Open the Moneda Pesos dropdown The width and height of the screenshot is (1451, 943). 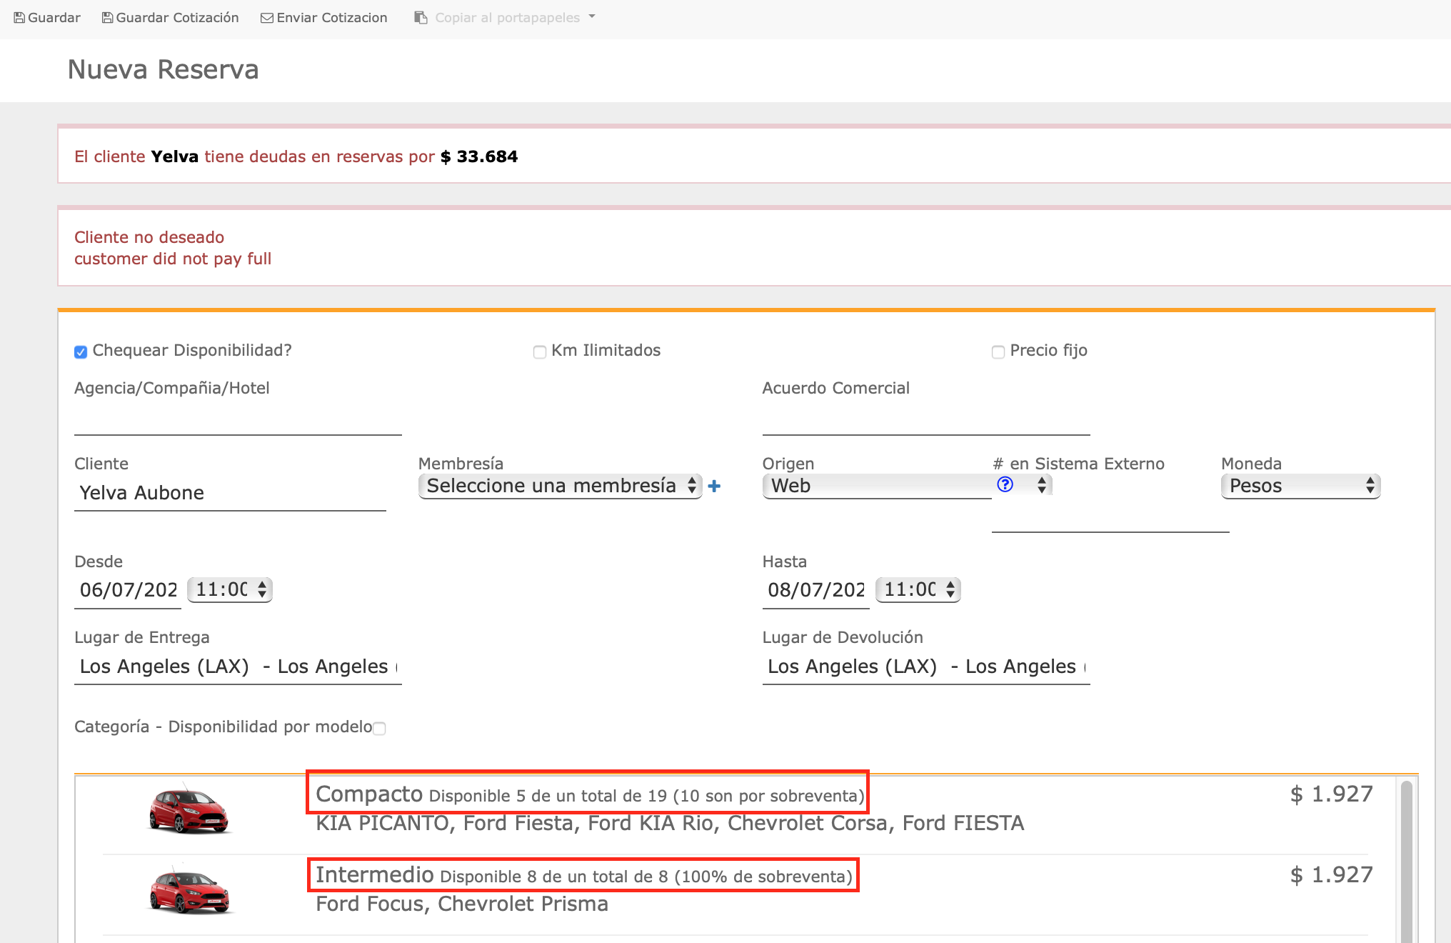(1300, 486)
